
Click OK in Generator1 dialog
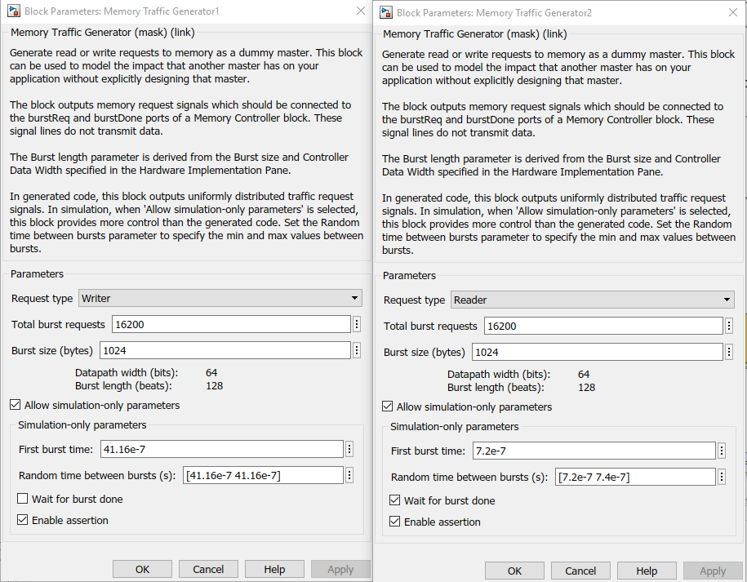[x=142, y=569]
